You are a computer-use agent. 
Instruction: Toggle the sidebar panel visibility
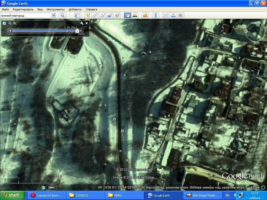(77, 15)
